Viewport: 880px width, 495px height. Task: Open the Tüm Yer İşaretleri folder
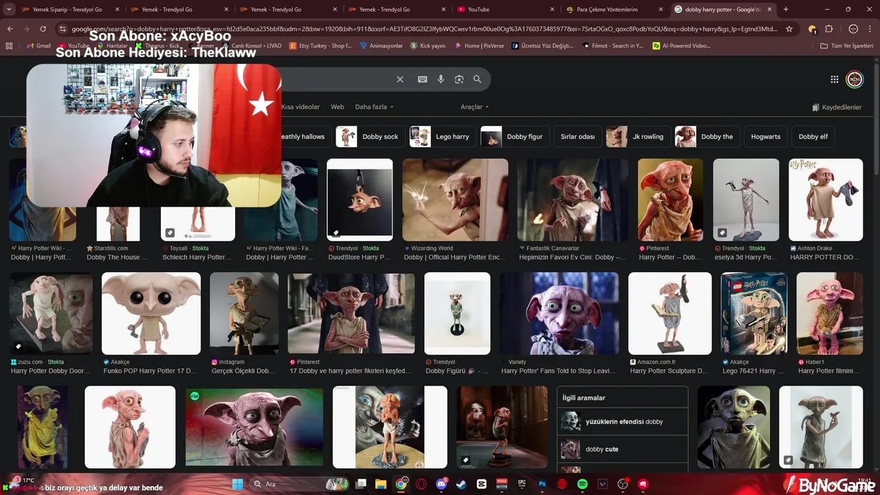(x=848, y=46)
